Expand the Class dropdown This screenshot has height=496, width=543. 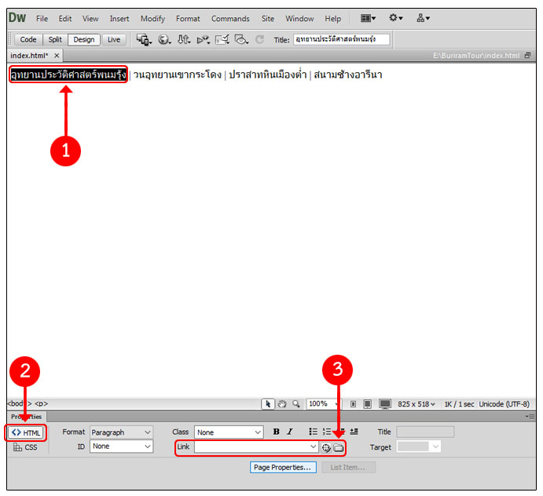tap(229, 432)
